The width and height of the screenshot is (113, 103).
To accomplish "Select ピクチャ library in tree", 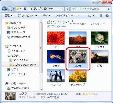I will tap(16, 55).
